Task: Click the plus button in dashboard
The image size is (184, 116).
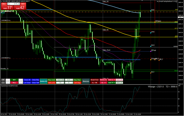Action: coord(3,80)
